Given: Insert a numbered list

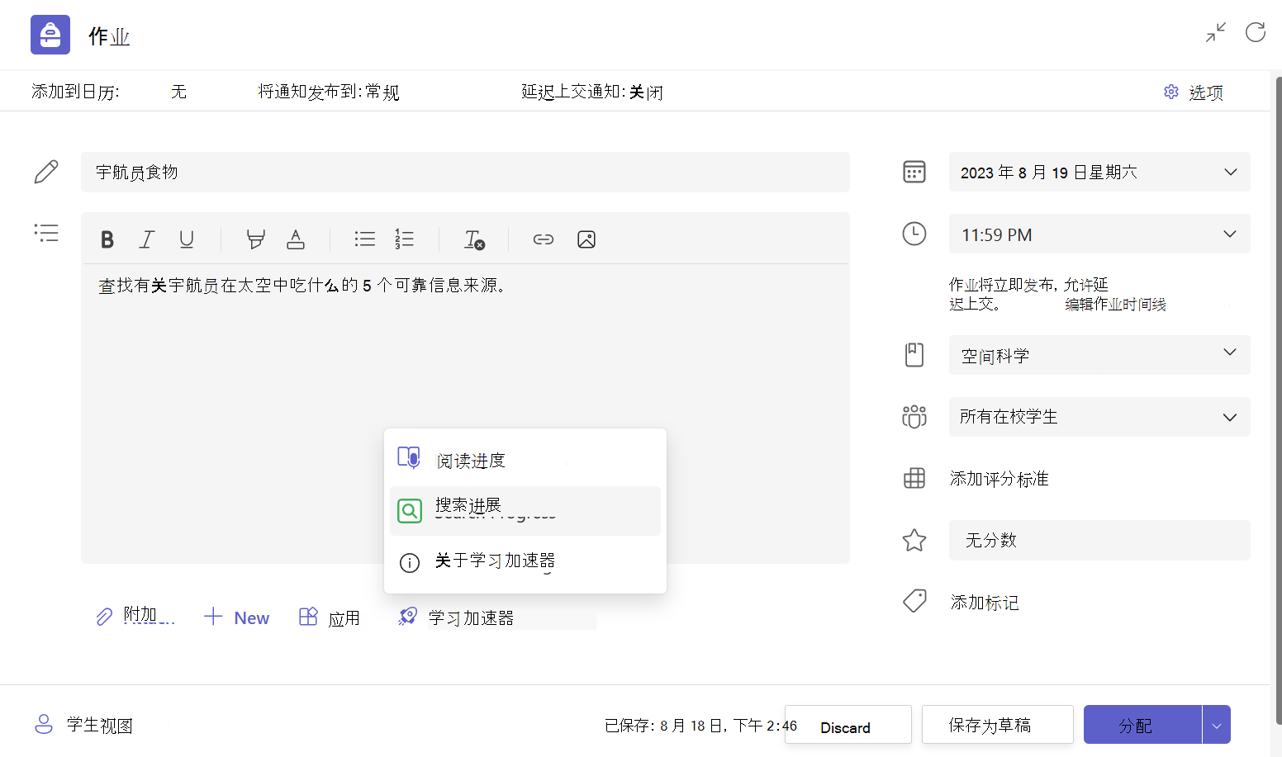Looking at the screenshot, I should pyautogui.click(x=404, y=239).
